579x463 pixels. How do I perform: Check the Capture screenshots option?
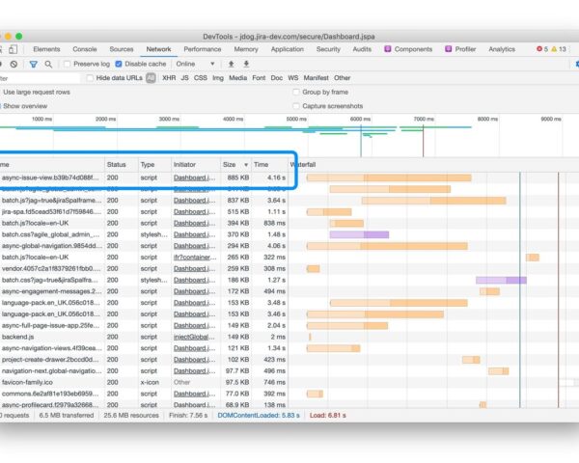pos(296,106)
